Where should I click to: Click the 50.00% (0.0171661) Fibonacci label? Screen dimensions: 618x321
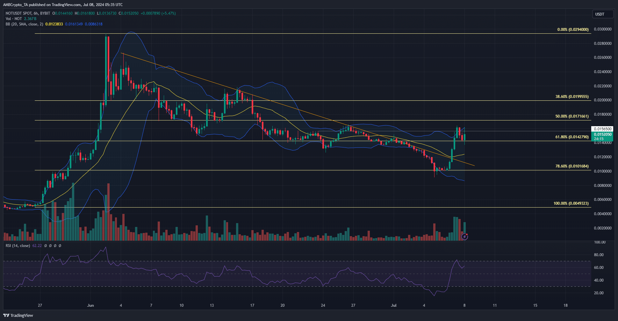coord(572,116)
